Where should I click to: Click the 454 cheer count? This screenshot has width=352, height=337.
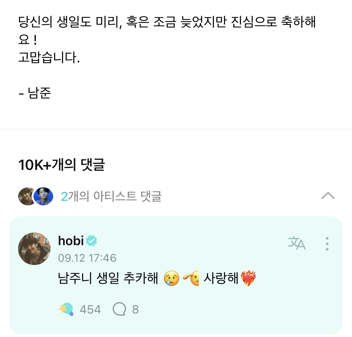[x=90, y=310]
